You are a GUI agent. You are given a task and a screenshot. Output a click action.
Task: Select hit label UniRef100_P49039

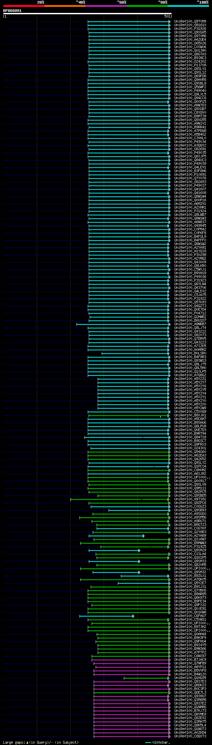(x=190, y=163)
